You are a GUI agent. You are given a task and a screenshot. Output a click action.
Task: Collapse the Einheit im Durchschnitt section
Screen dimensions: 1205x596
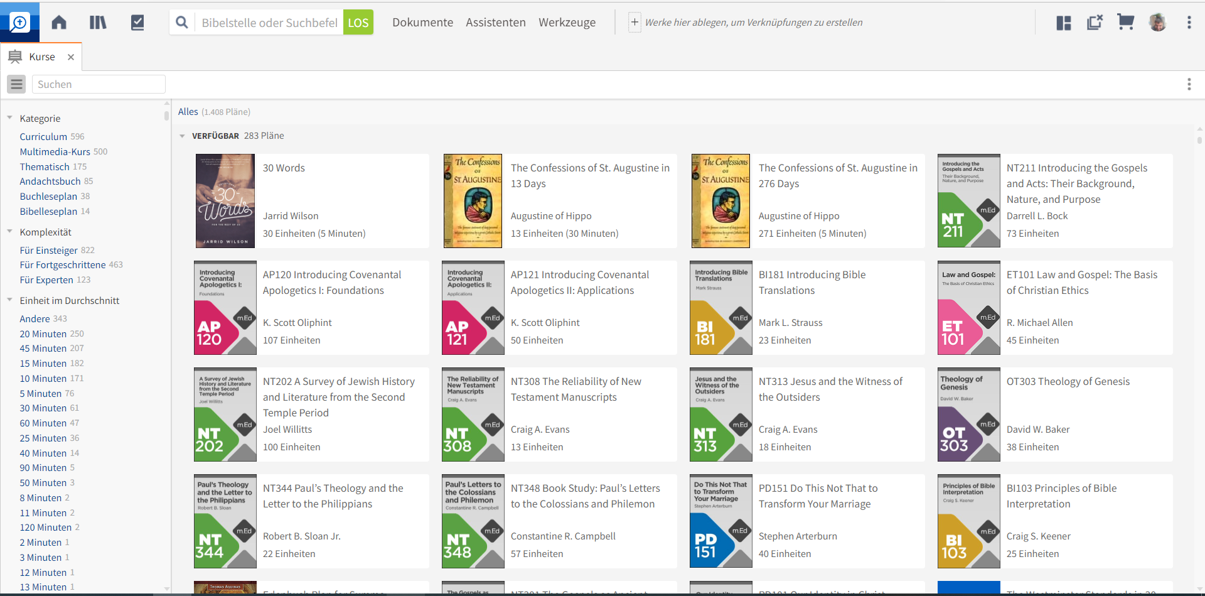pyautogui.click(x=9, y=300)
